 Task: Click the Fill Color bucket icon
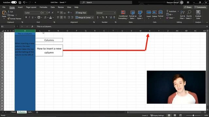click(45, 17)
